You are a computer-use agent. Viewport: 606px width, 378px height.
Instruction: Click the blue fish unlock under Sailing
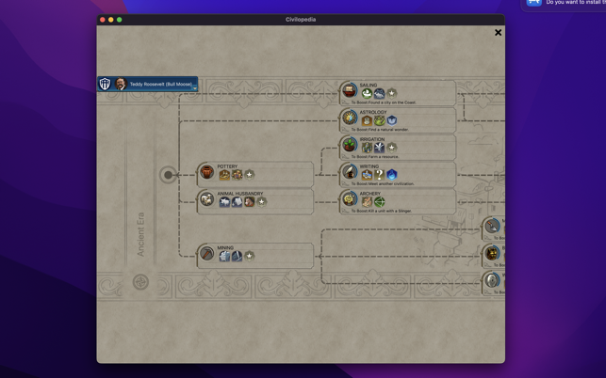pos(379,93)
